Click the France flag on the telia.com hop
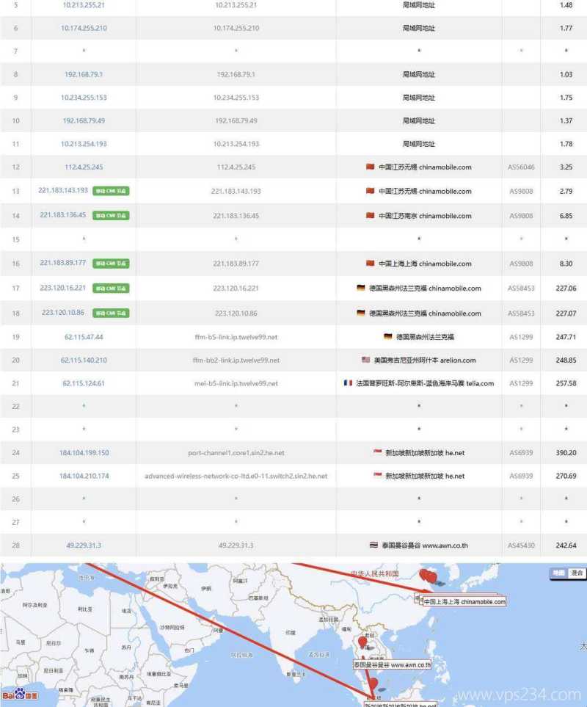 [347, 383]
